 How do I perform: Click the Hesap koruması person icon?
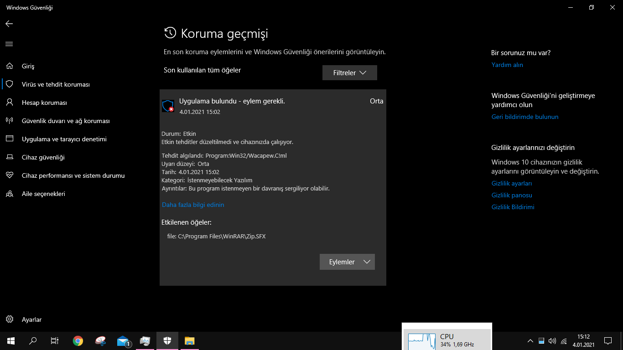coord(10,103)
